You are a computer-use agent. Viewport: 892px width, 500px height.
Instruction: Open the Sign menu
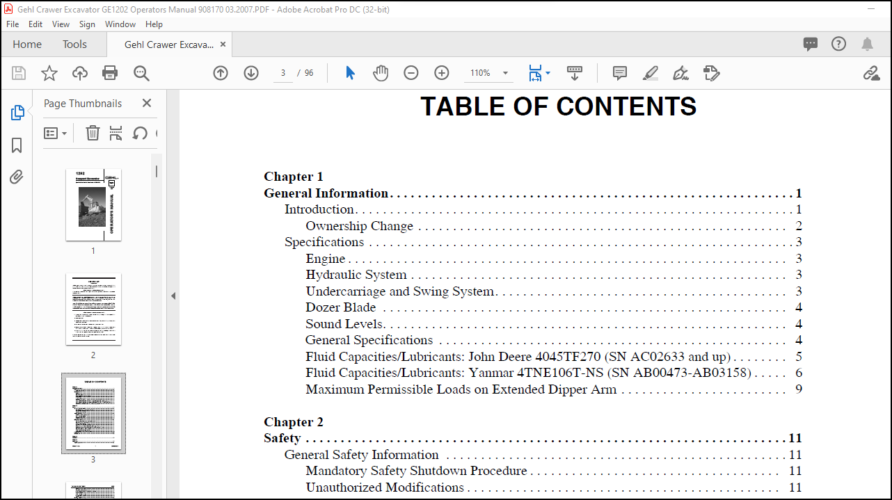click(87, 24)
